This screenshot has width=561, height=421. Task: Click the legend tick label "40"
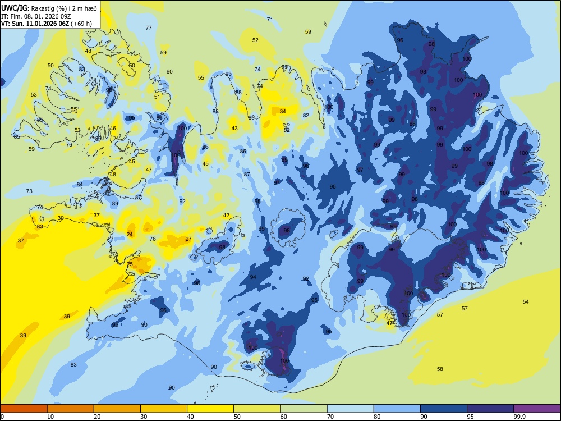pyautogui.click(x=191, y=417)
